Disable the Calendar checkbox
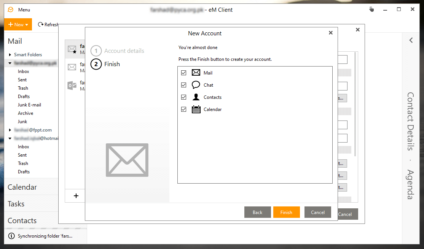Screen dimensions: 424x249 tap(184, 109)
